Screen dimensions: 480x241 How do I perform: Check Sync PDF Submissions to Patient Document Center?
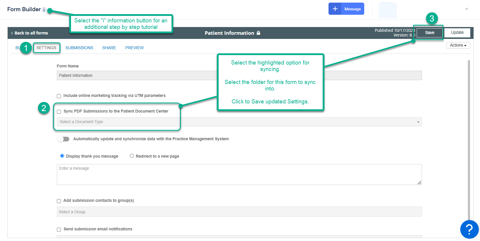(x=59, y=112)
